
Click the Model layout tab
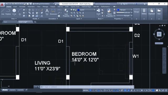pos(5,90)
